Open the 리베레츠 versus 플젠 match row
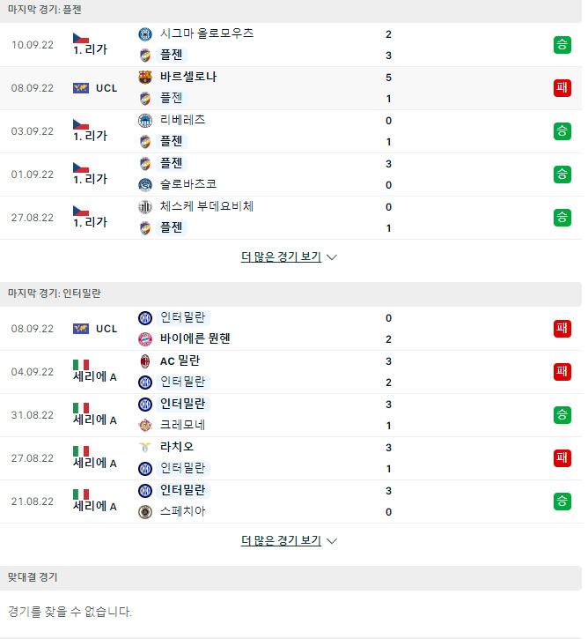Screen dimensions: 588x639 coord(291,131)
